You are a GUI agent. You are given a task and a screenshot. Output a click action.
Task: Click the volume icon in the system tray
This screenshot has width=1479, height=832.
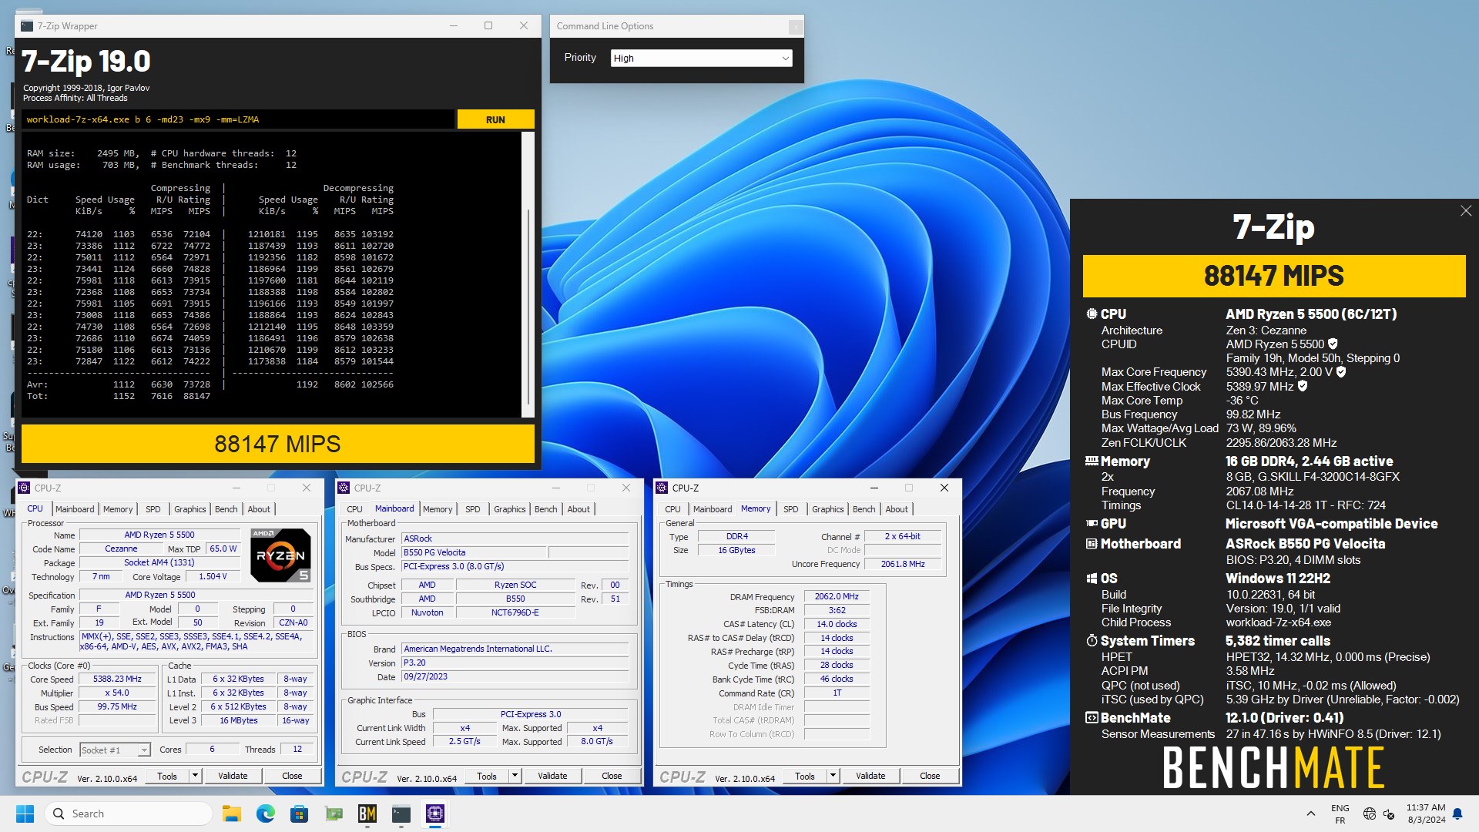coord(1389,814)
